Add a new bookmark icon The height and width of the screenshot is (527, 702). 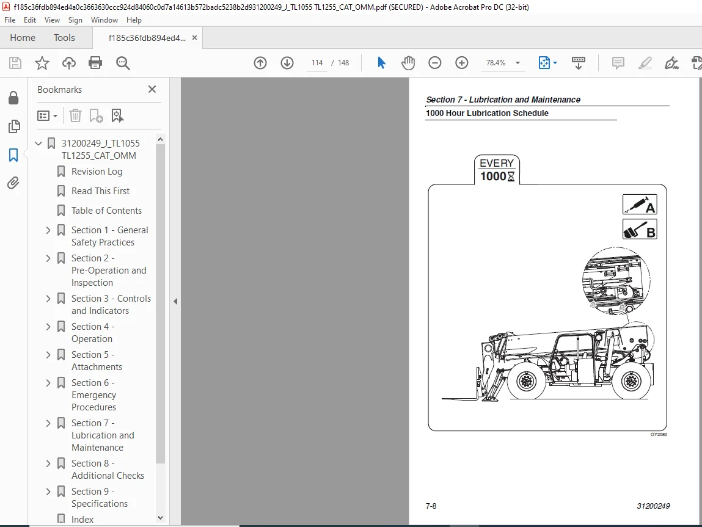click(x=96, y=116)
